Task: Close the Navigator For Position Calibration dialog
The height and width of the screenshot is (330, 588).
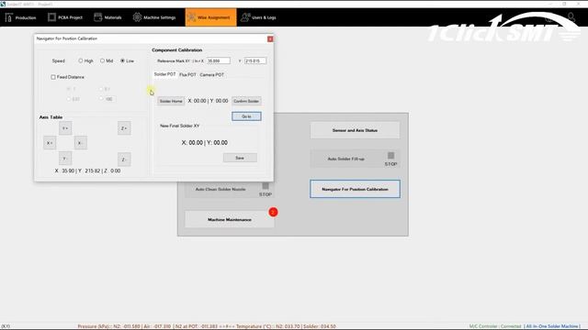Action: (270, 38)
